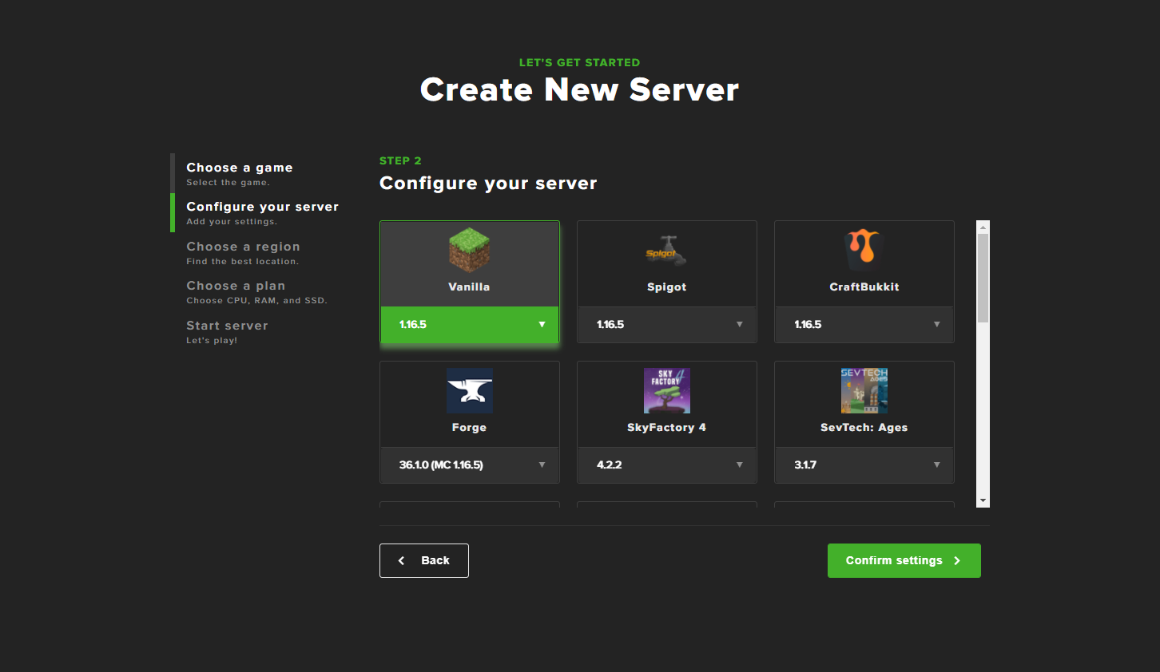Select the Vanilla grass block icon
1160x672 pixels.
469,250
